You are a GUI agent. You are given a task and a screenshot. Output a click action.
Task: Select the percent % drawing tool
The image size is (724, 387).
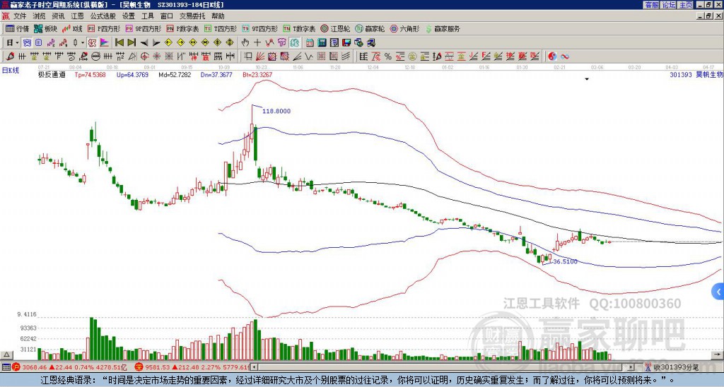388,56
